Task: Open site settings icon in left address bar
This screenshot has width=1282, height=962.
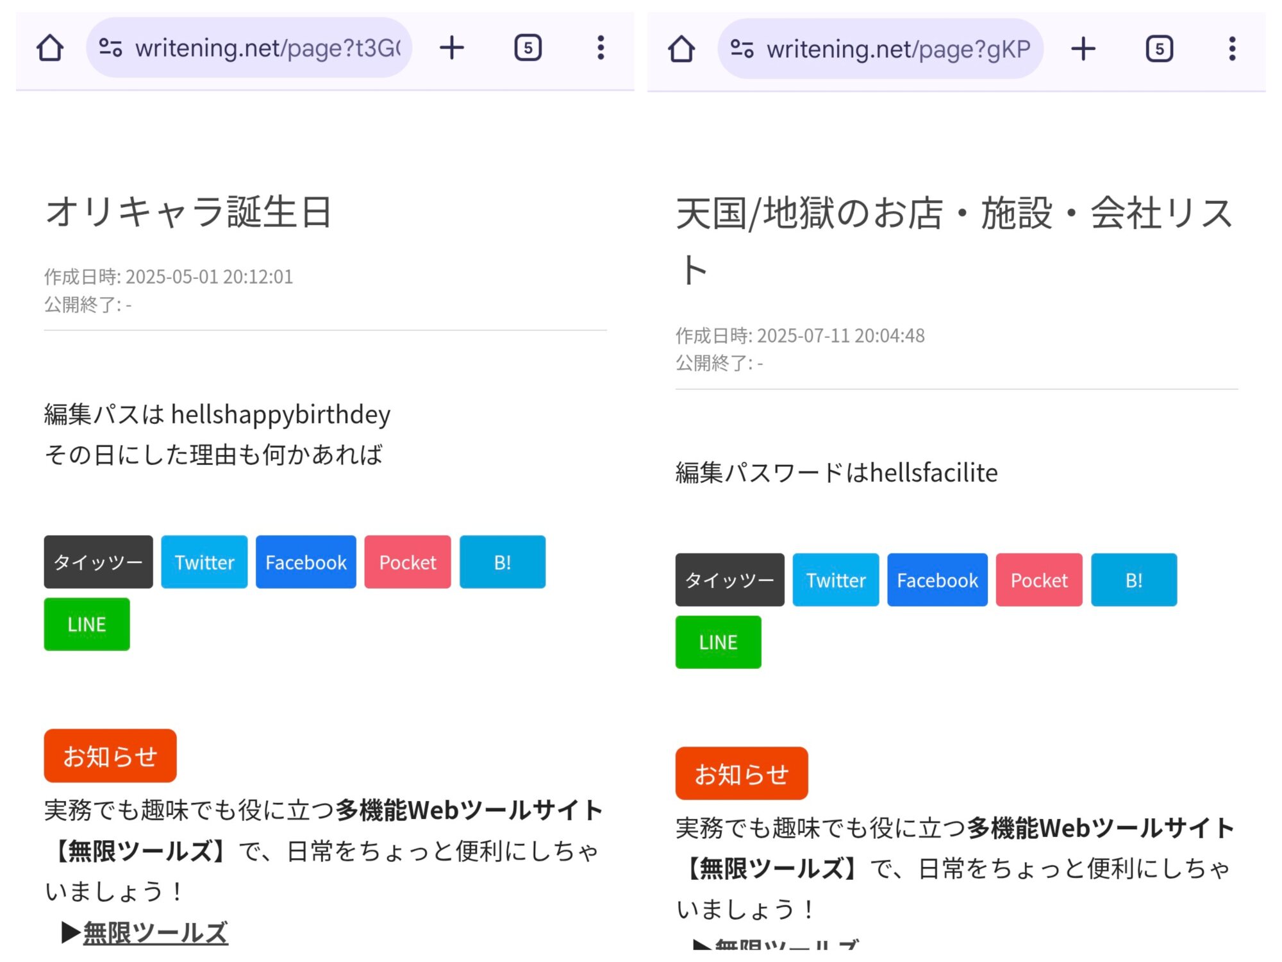Action: coord(110,48)
